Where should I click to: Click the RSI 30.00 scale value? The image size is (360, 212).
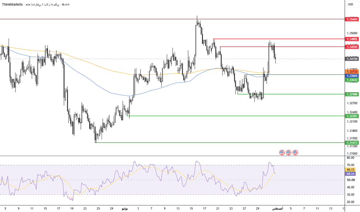click(x=350, y=195)
